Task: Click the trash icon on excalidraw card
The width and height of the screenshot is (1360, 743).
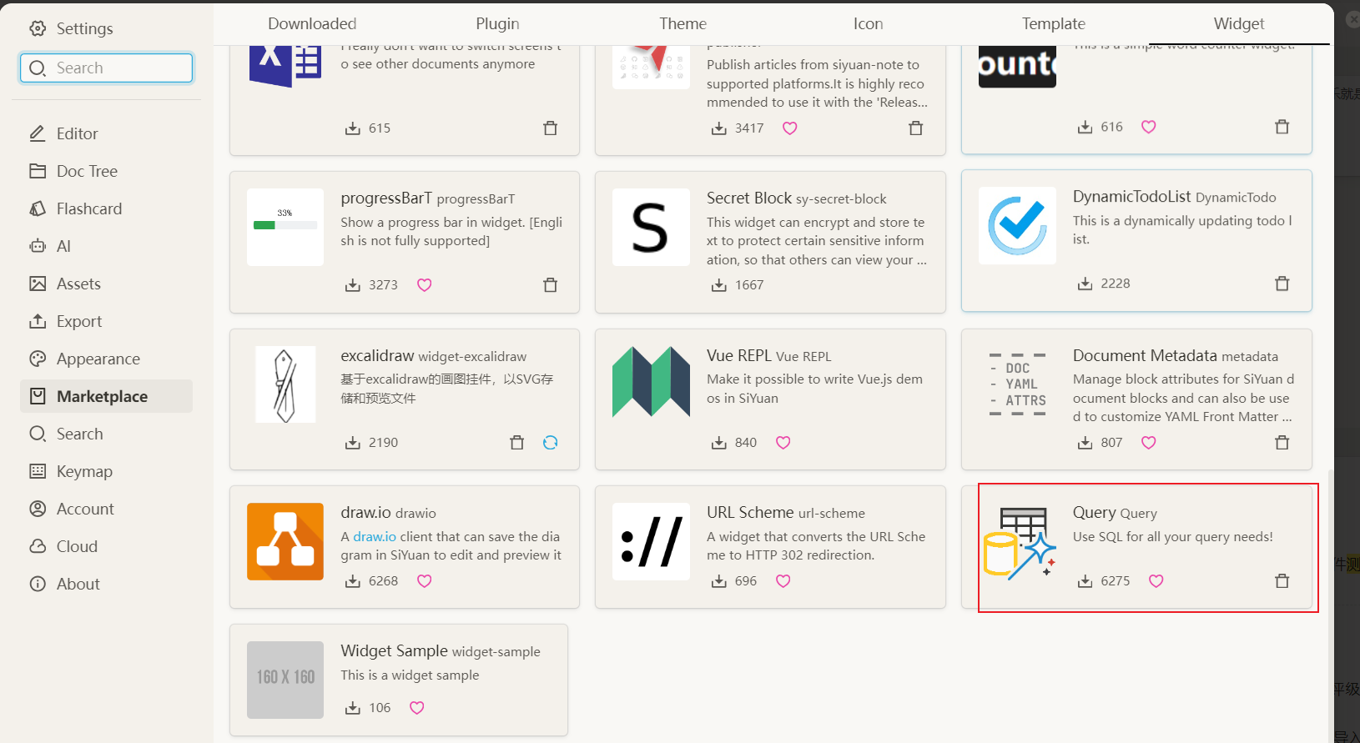Action: point(516,443)
